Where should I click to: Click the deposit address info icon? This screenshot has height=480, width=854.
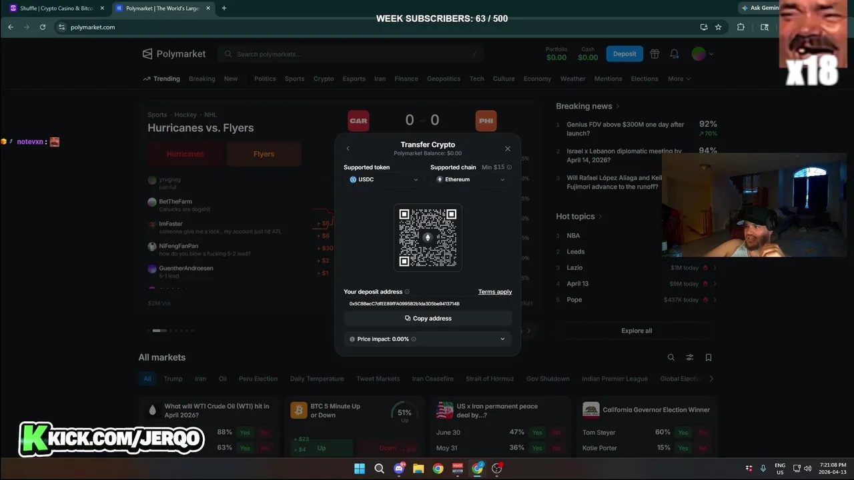click(x=407, y=292)
